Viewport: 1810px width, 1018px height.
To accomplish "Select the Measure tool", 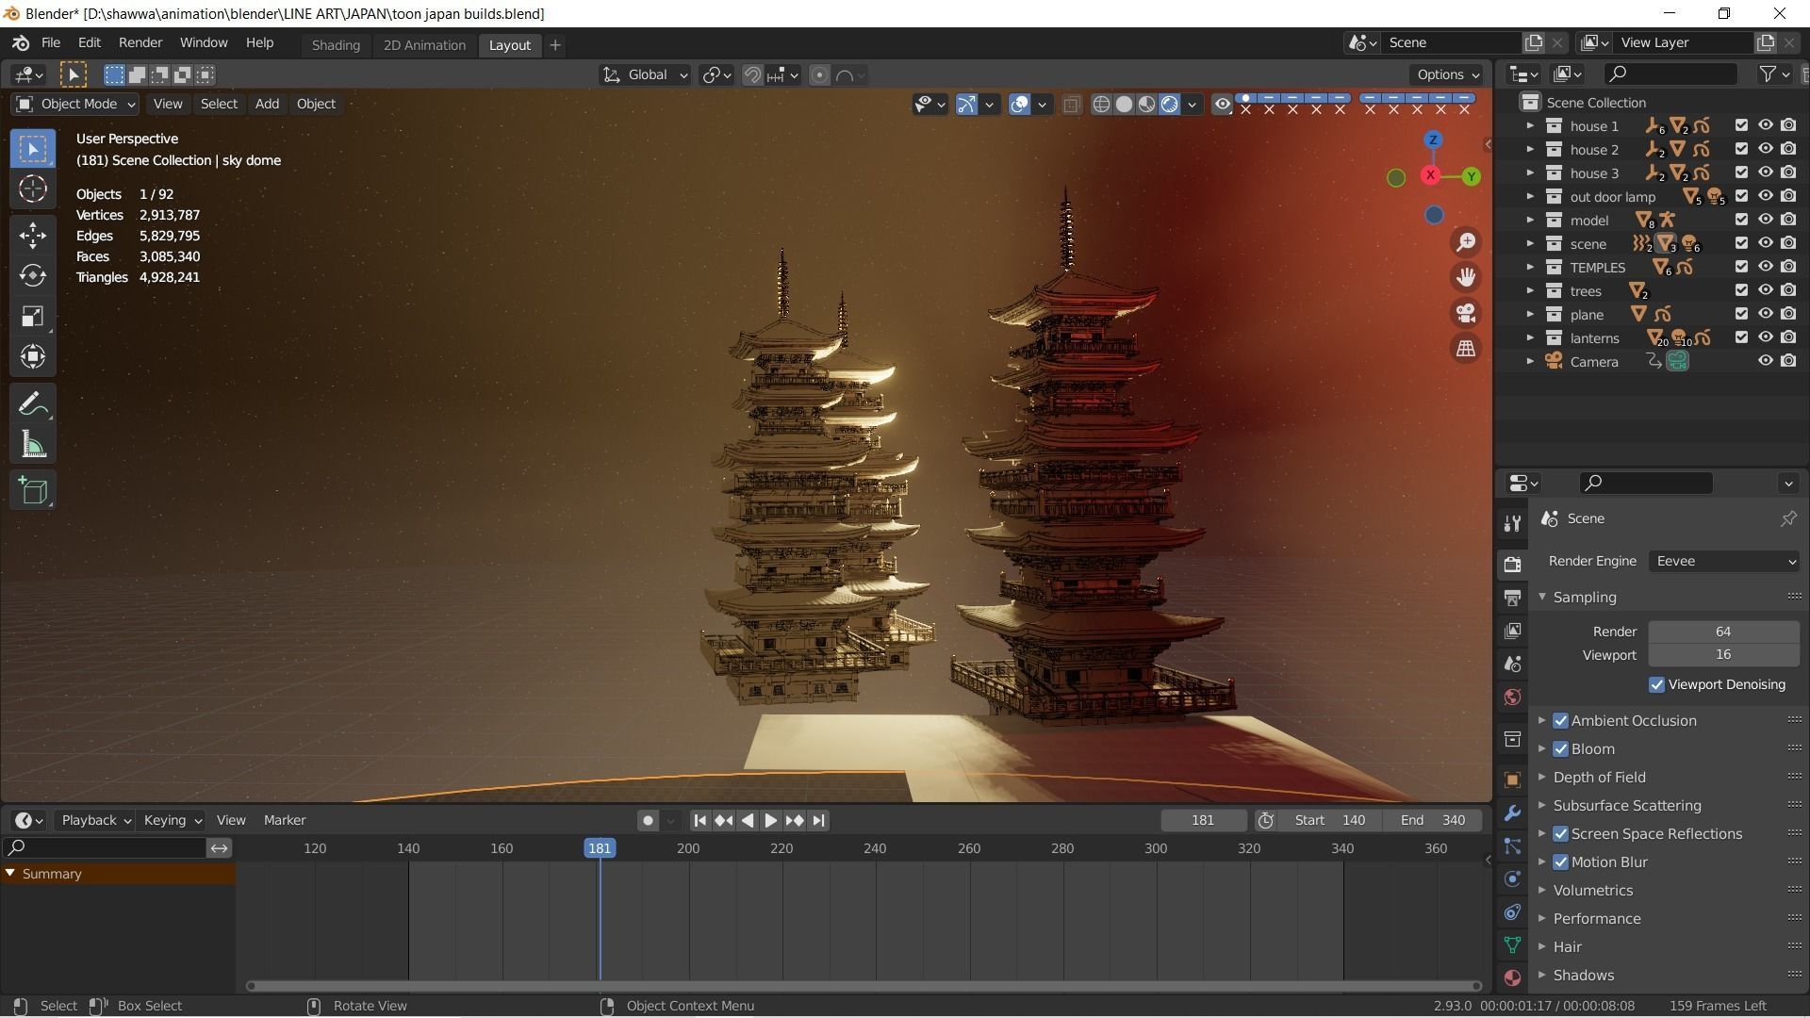I will (33, 445).
